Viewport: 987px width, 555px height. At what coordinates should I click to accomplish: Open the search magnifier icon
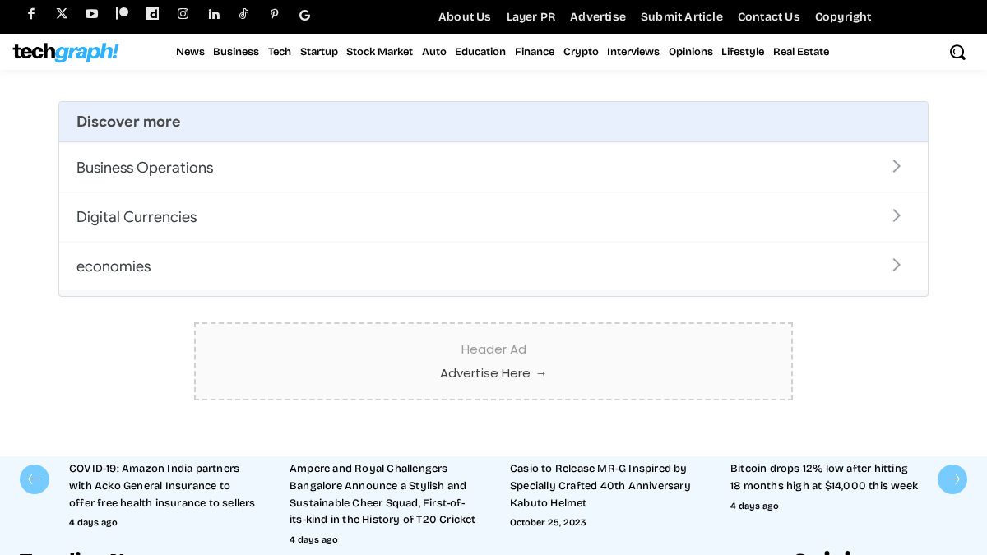957,52
